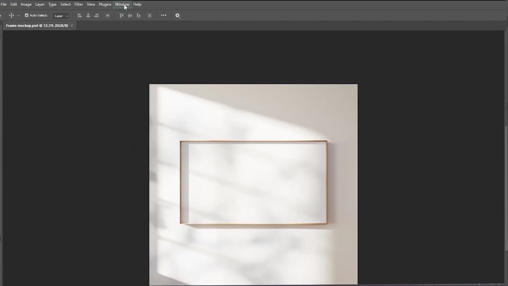Screen dimensions: 508x286
Task: Open the Filter menu
Action: click(x=79, y=4)
